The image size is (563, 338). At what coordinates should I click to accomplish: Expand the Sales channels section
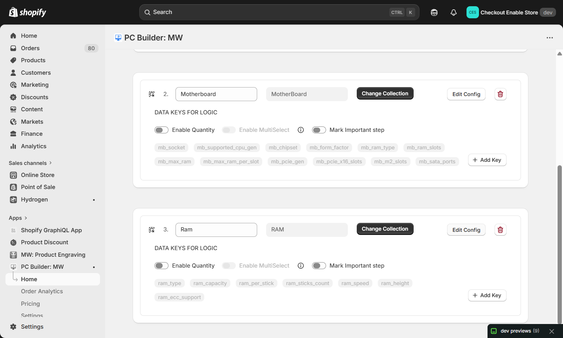[x=30, y=163]
